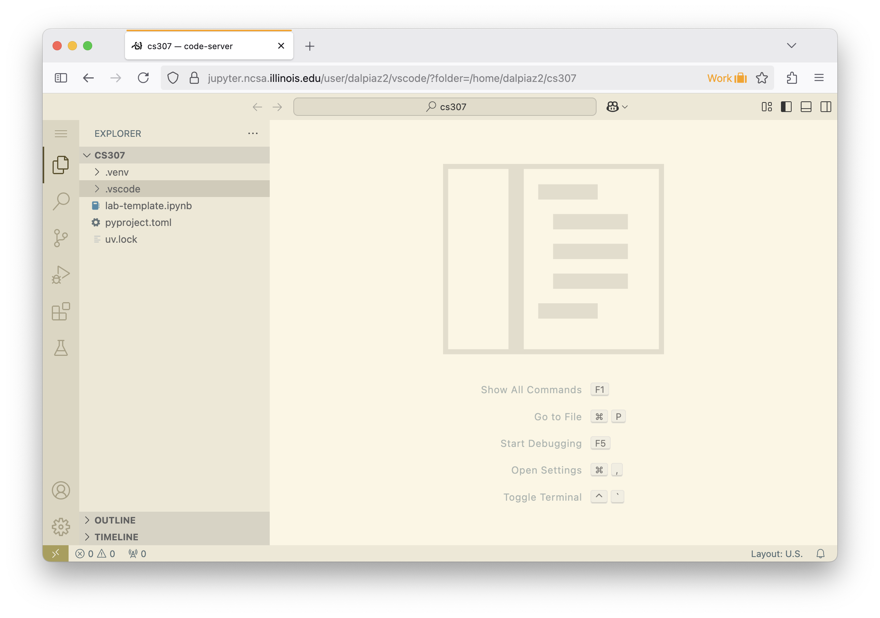Viewport: 880px width, 618px height.
Task: Open the Search view in activity bar
Action: (61, 201)
